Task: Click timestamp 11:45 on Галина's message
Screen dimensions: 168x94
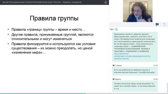Action: [x=155, y=66]
